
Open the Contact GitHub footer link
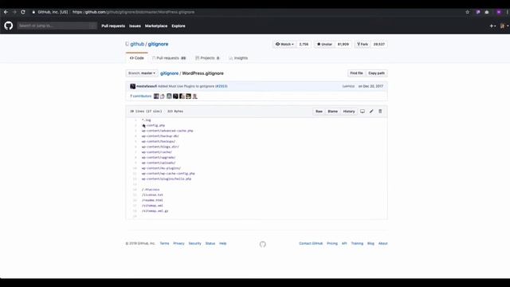pos(311,243)
